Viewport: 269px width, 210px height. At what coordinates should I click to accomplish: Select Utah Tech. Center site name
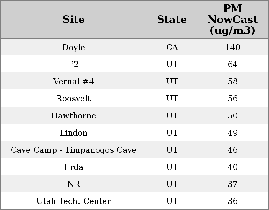coord(73,201)
